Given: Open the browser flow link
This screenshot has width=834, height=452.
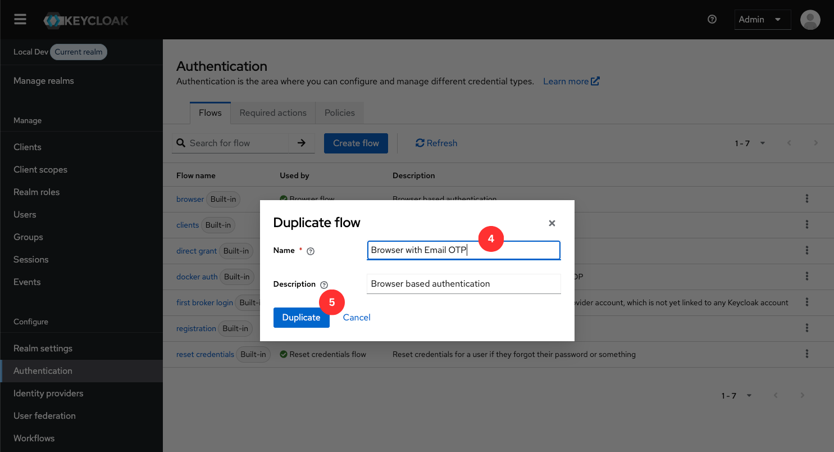Looking at the screenshot, I should 190,199.
